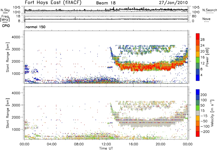Click the '80' Nave axis value
Screen dimensions: 217x150
tap(194, 16)
